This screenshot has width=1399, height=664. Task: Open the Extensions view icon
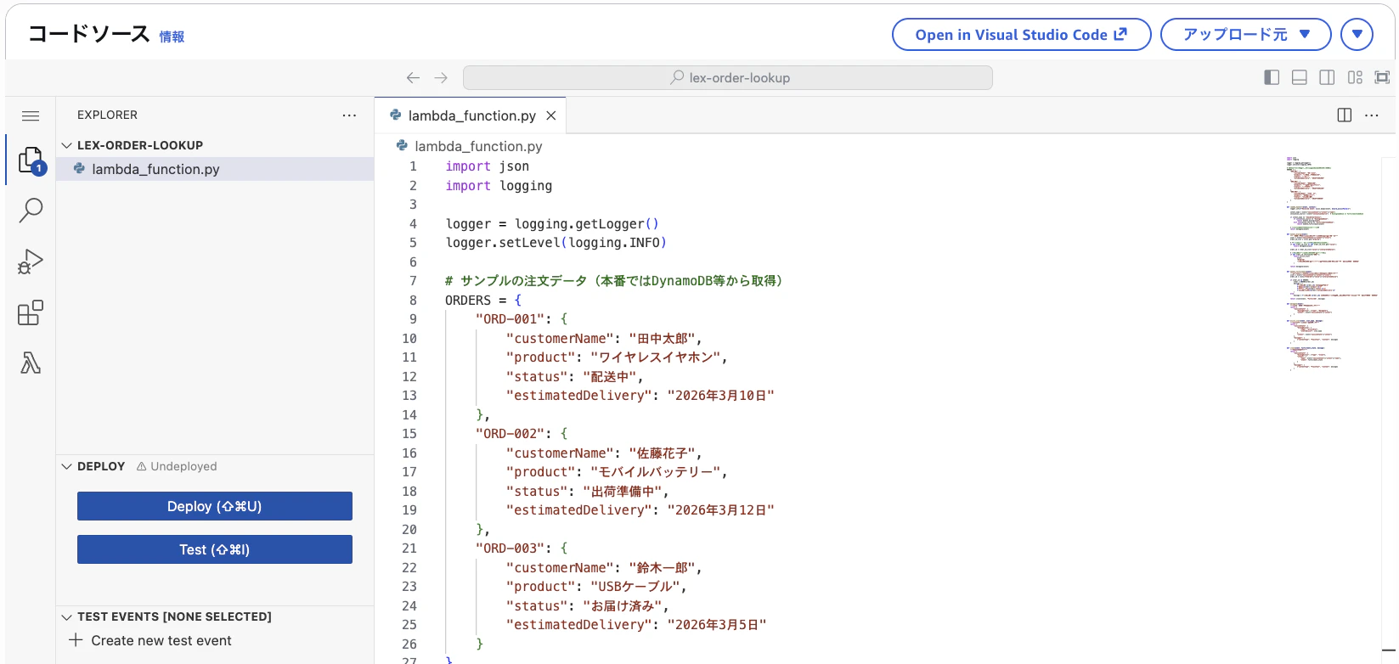tap(31, 312)
